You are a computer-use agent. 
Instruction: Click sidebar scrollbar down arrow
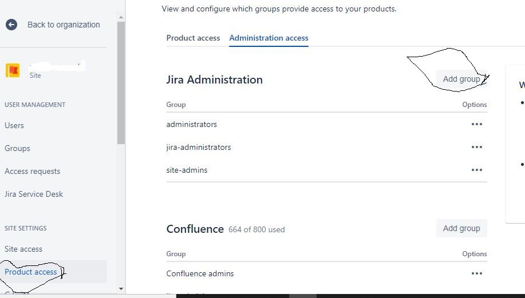[x=121, y=289]
